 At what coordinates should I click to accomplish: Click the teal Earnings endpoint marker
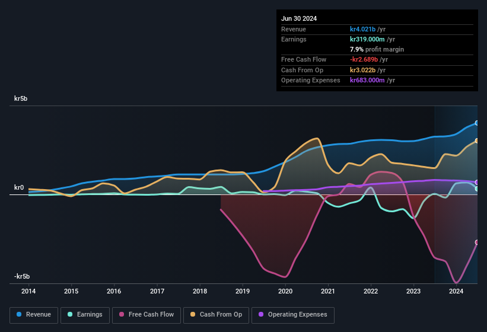click(x=477, y=189)
